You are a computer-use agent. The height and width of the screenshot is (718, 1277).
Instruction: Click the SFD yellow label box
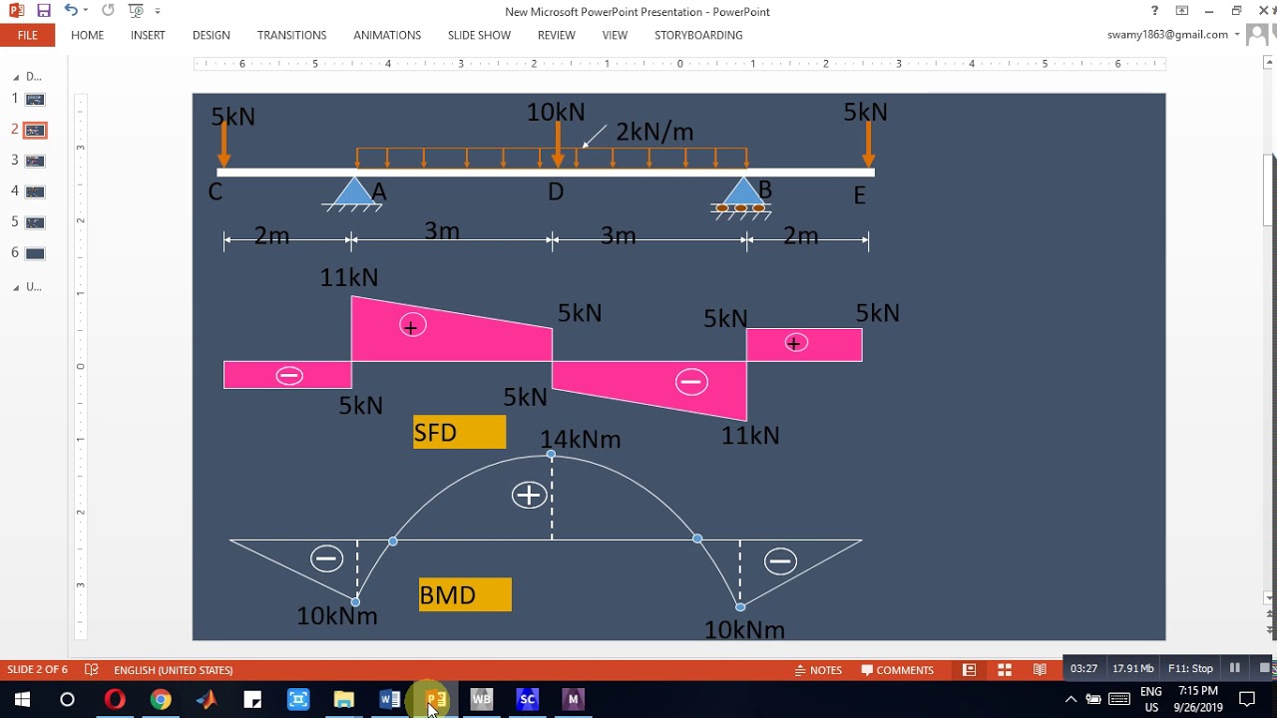[x=460, y=432]
